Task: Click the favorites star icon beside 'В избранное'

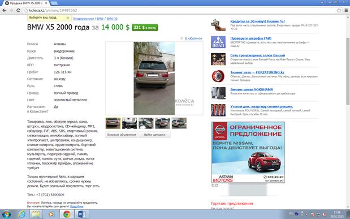Action: tap(182, 38)
